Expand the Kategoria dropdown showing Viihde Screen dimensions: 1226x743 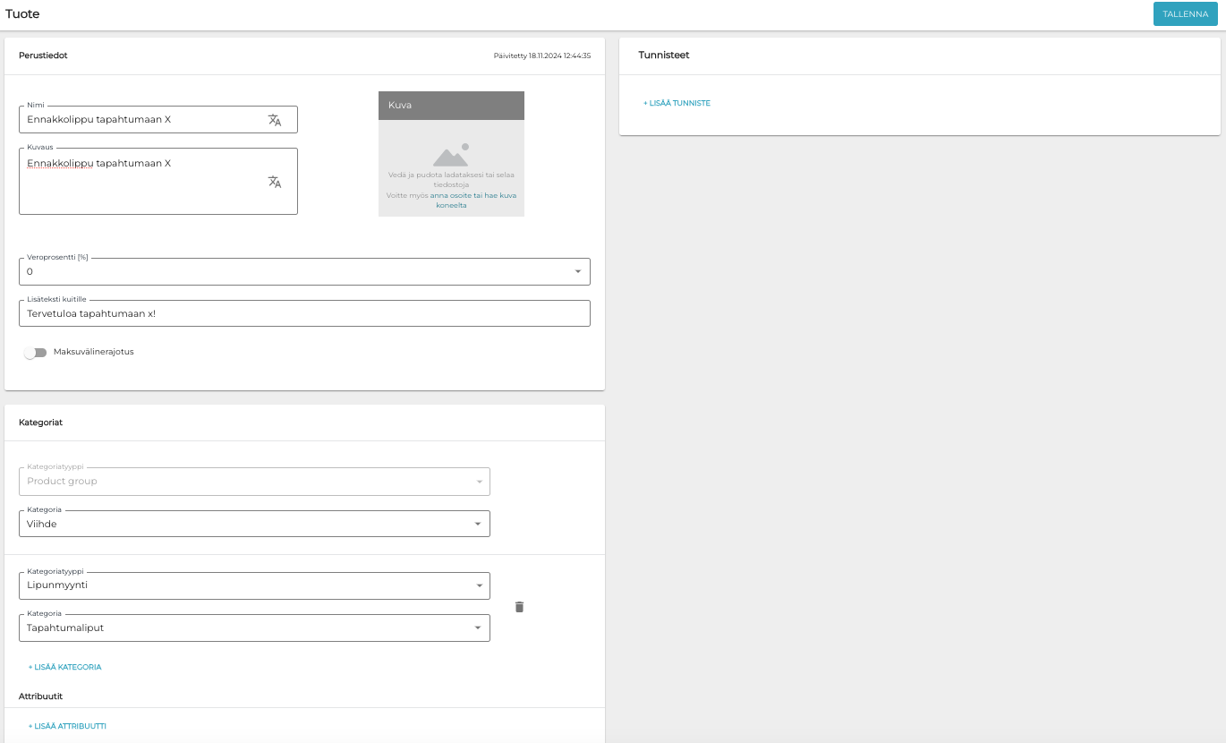[477, 524]
